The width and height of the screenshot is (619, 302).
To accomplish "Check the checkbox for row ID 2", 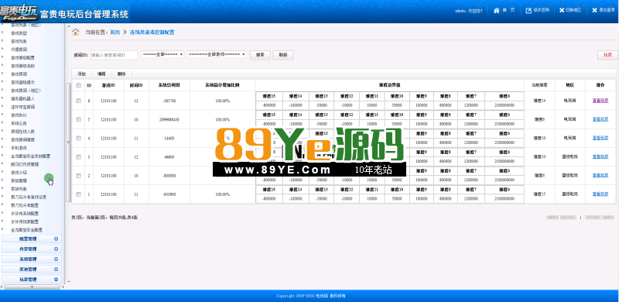I will pos(79,176).
